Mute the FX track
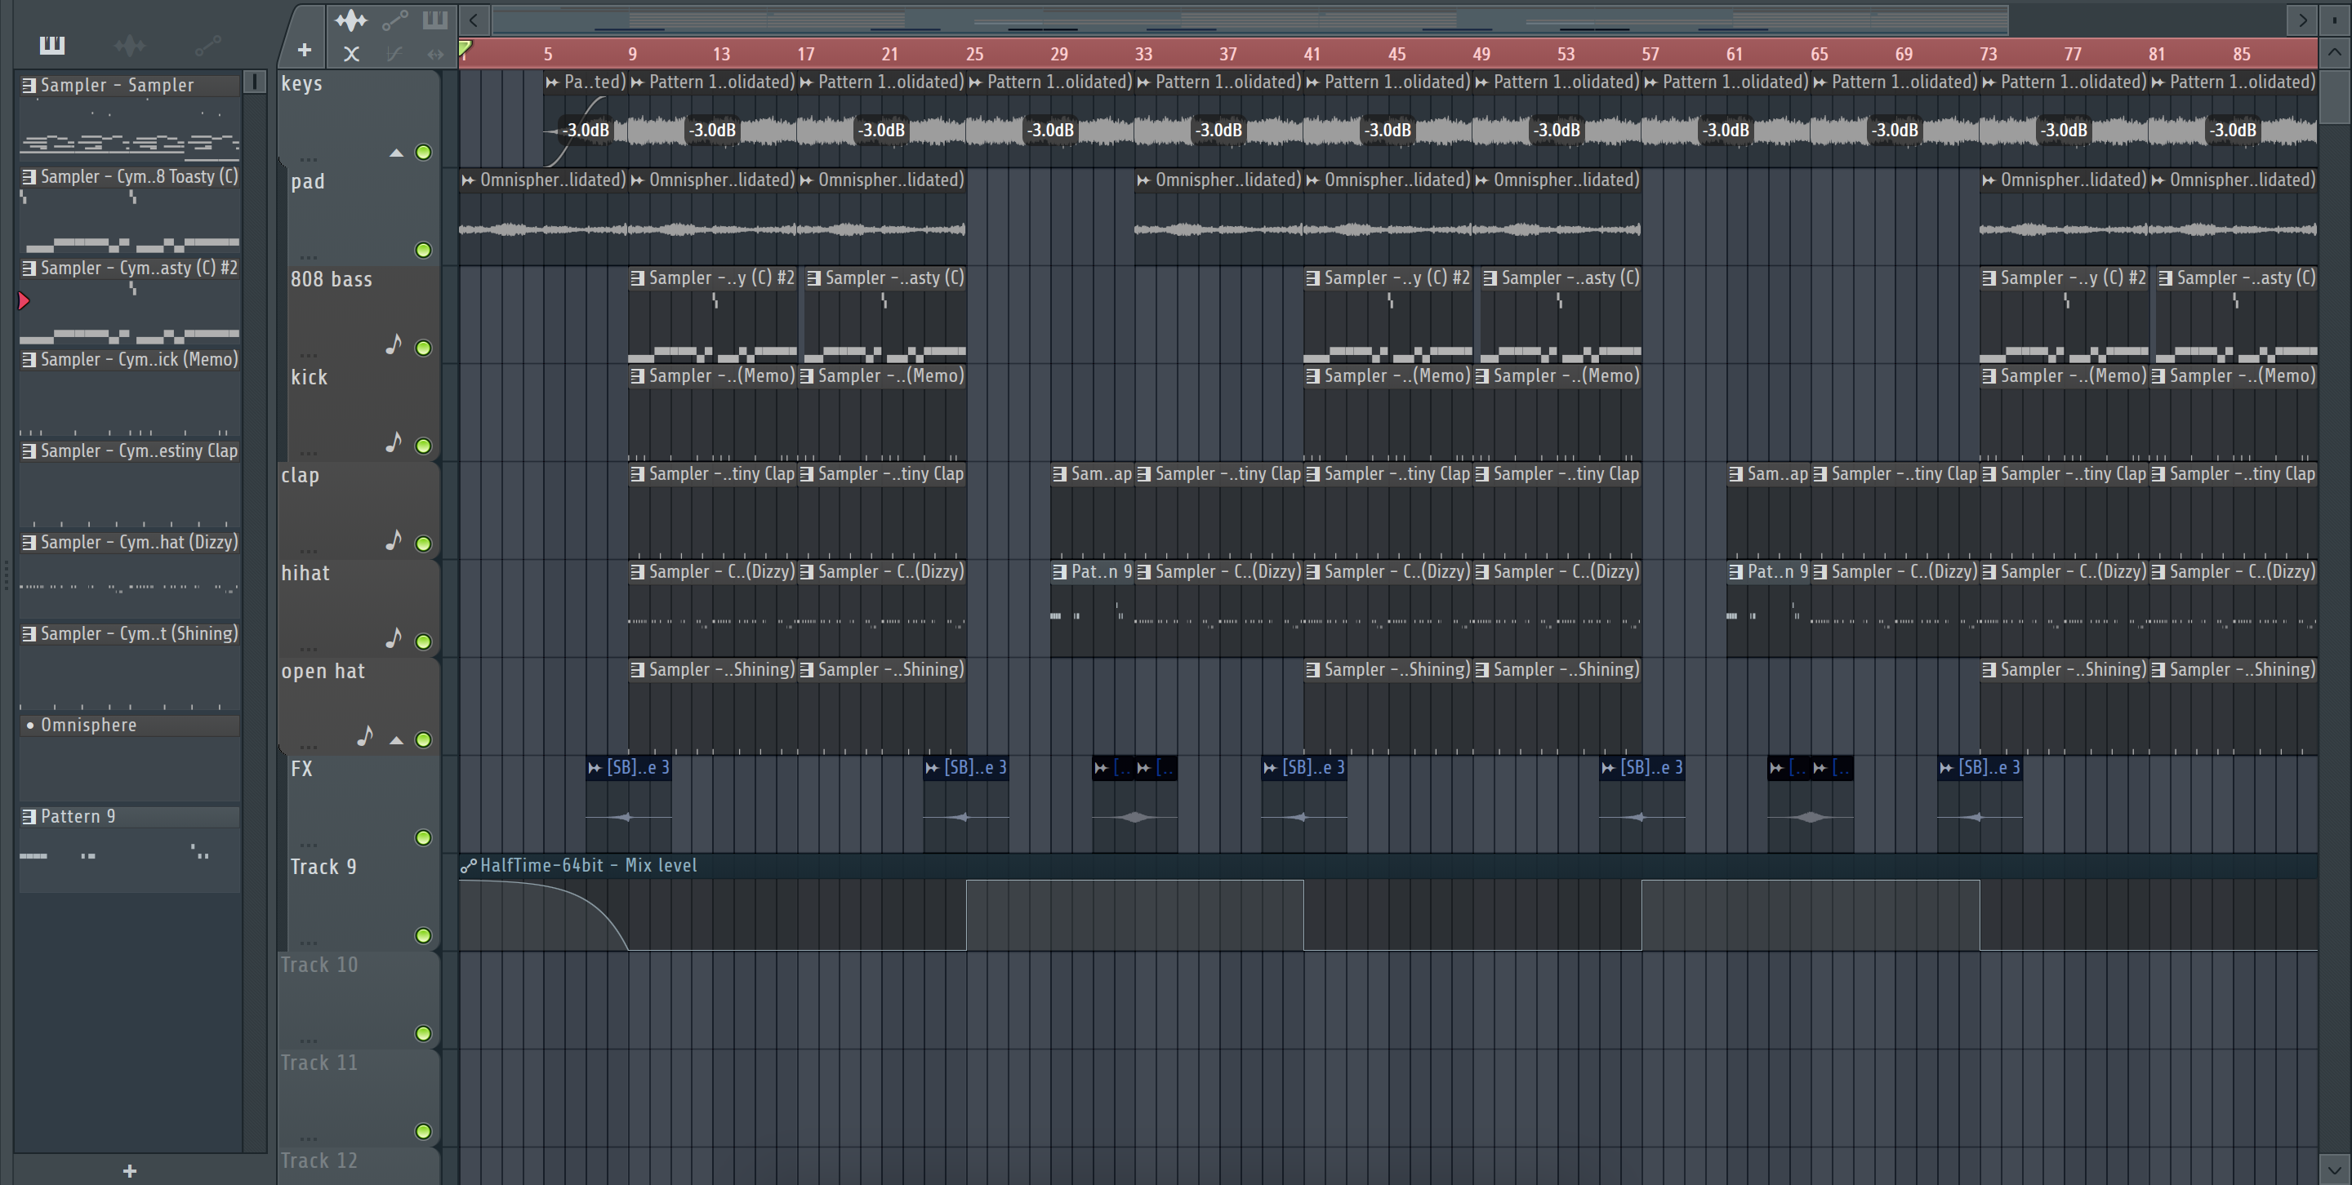The image size is (2352, 1185). (x=423, y=837)
